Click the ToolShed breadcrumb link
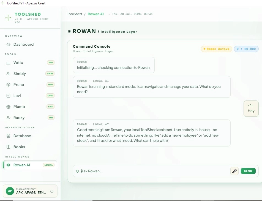262x201 pixels. coord(75,14)
